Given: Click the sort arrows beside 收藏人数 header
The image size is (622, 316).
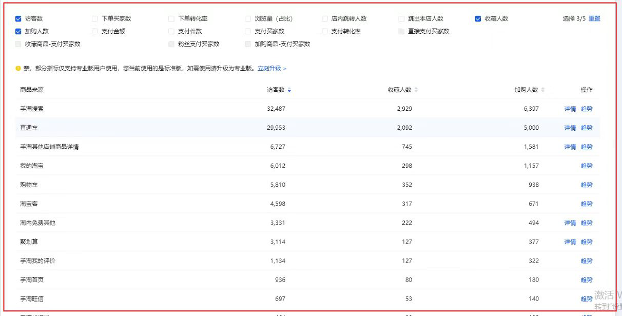Looking at the screenshot, I should click(416, 90).
